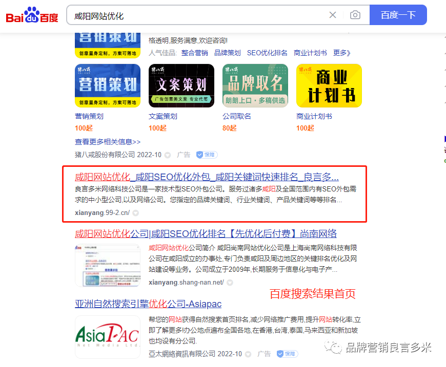Screen dimensions: 446x367
Task: Click the 80起 price under 公司取名
Action: click(x=230, y=128)
